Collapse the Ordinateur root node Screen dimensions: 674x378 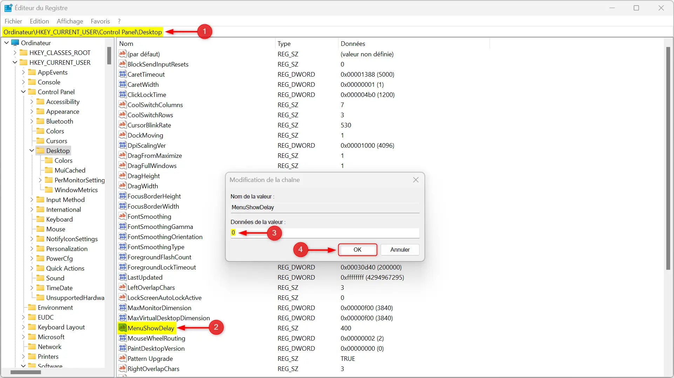click(6, 43)
